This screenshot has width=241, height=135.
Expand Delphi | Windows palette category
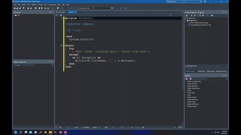(186, 86)
